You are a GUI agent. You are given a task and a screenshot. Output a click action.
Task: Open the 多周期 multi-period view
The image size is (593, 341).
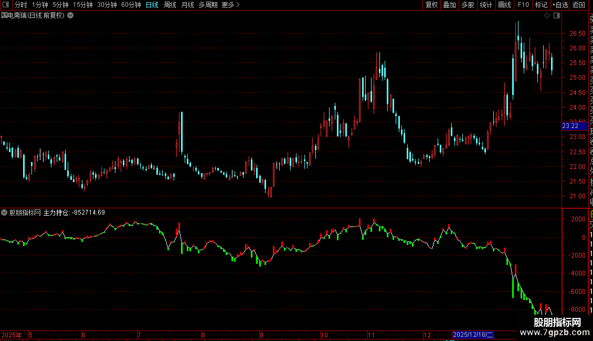[x=208, y=5]
